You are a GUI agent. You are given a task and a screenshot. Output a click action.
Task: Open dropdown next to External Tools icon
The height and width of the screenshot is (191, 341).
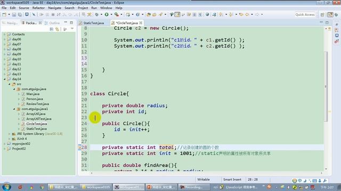[121, 14]
